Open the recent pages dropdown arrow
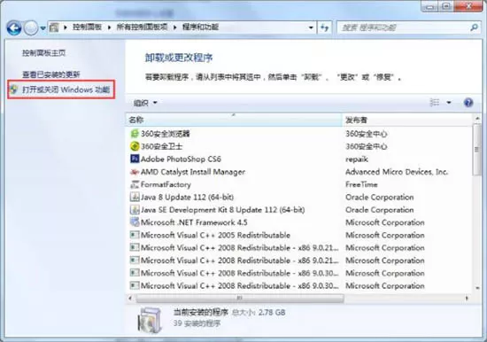The image size is (487, 342). point(43,28)
